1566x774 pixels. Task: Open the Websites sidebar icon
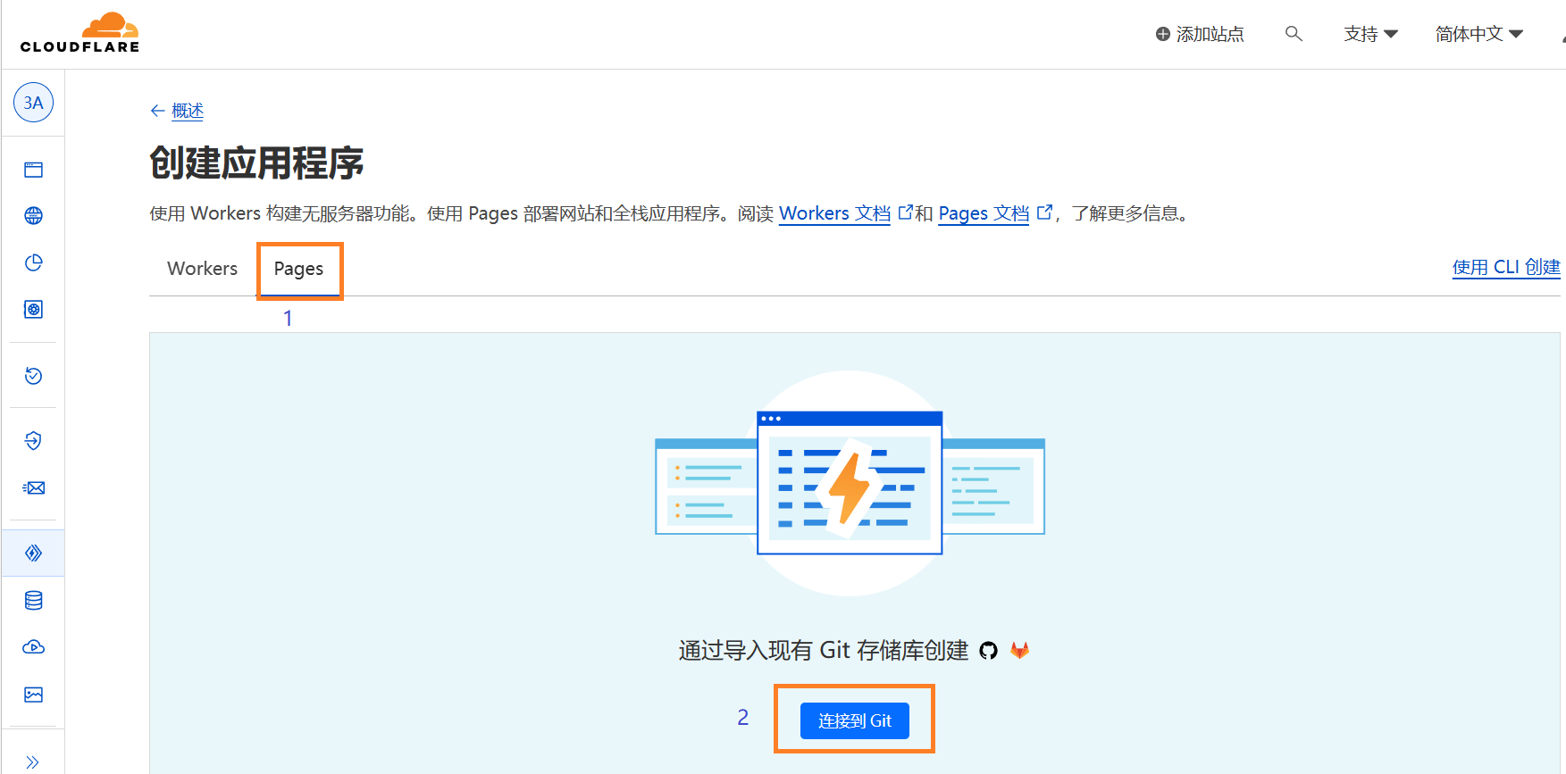click(33, 170)
